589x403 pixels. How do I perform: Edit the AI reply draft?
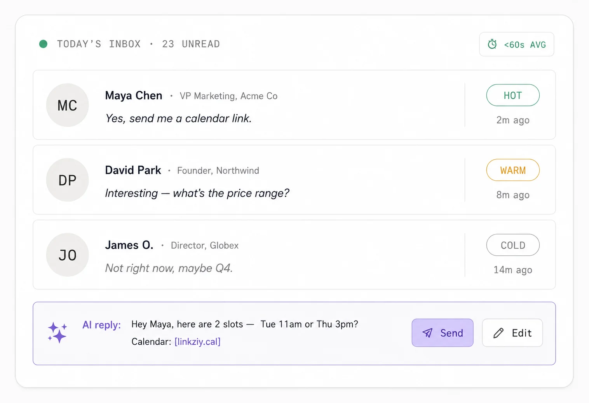click(x=512, y=333)
